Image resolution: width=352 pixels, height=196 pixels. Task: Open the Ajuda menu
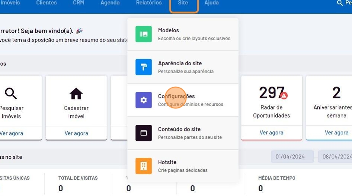tap(212, 3)
